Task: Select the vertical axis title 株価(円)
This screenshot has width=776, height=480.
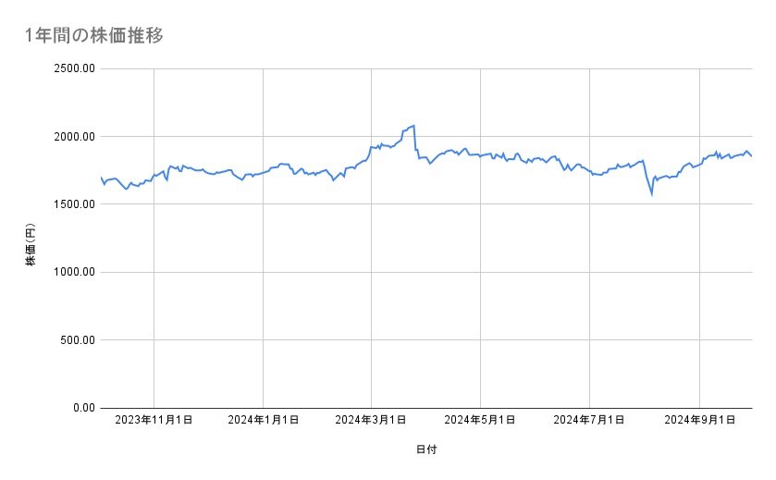Action: pos(31,243)
